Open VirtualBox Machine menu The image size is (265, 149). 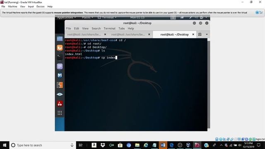pos(12,7)
